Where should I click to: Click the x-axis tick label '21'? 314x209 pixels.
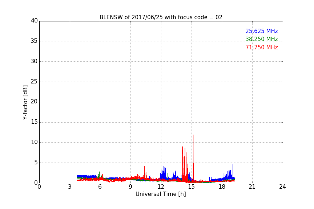coord(252,187)
